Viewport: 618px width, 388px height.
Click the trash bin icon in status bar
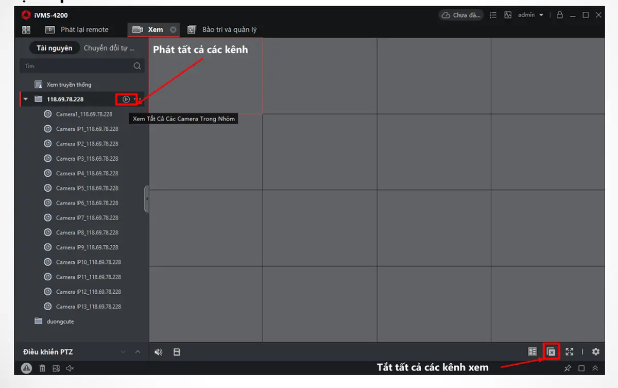(43, 368)
